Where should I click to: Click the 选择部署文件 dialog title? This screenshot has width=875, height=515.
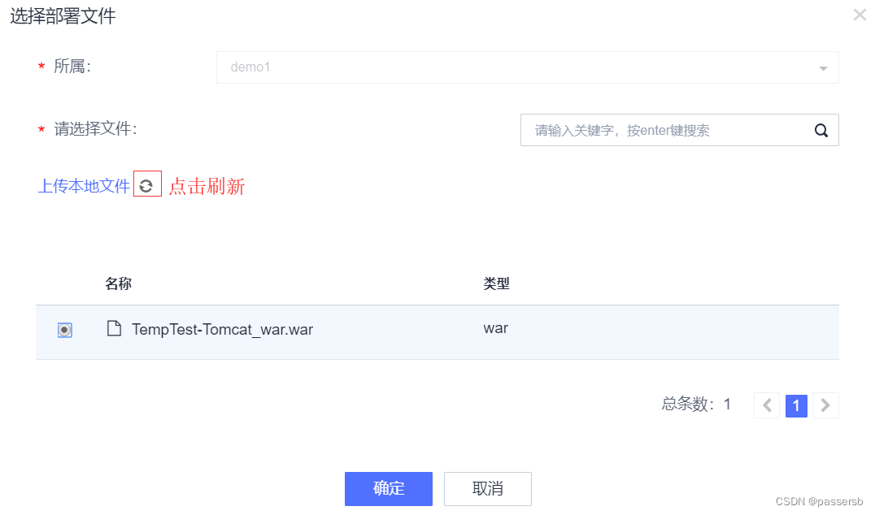(x=63, y=16)
